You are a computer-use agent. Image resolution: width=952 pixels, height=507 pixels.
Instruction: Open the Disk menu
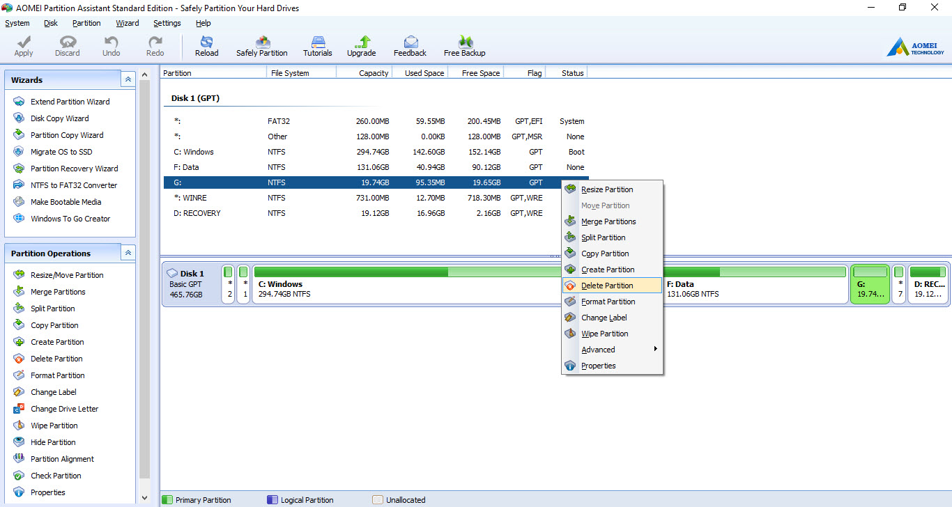(x=50, y=23)
